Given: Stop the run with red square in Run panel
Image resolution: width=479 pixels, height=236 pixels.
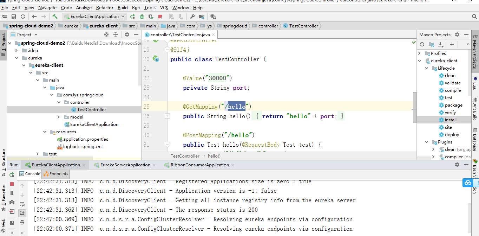Looking at the screenshot, I should click(12, 184).
